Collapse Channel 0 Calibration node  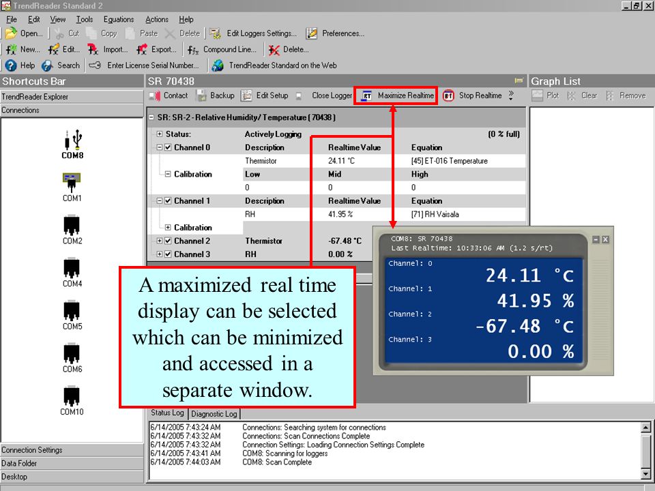click(x=168, y=174)
